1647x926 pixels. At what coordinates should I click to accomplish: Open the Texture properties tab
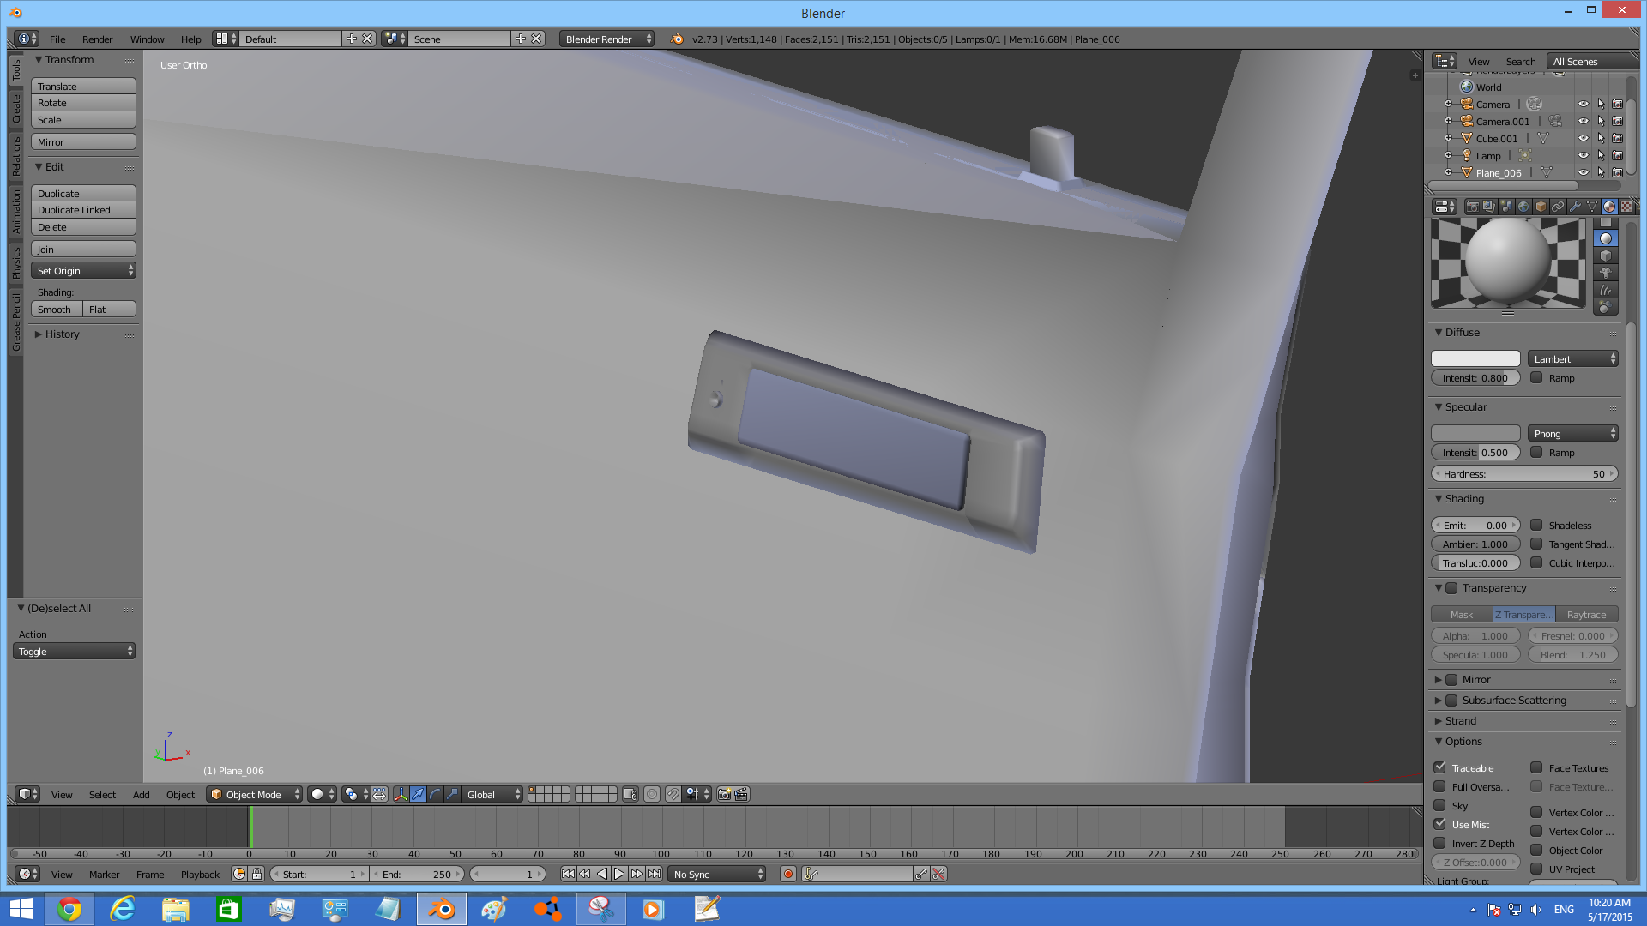1626,207
